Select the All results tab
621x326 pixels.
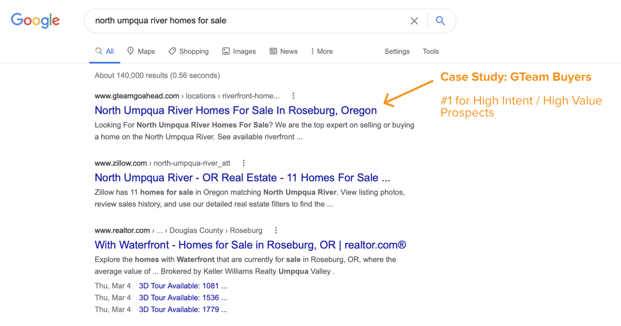click(105, 51)
